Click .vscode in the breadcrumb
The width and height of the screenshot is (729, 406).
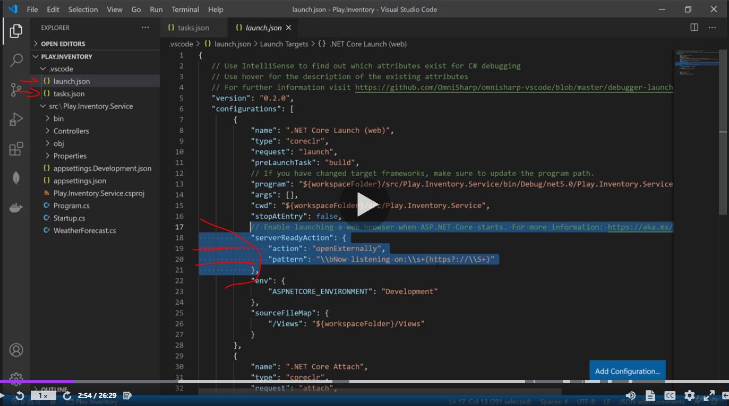(181, 44)
